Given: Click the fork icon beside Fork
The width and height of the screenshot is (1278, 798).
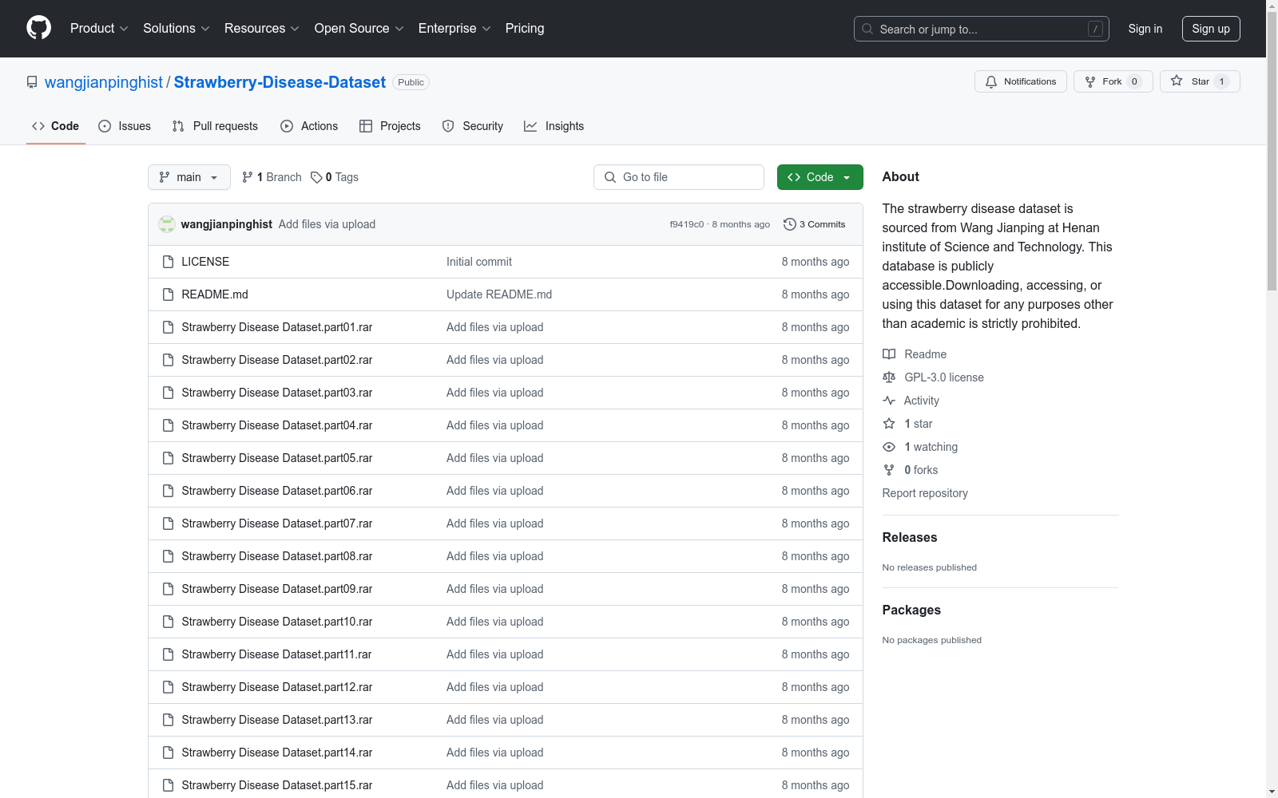Looking at the screenshot, I should [x=1090, y=82].
